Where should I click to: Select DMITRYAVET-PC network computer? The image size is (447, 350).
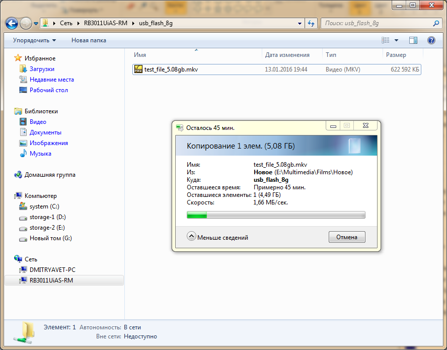click(52, 269)
